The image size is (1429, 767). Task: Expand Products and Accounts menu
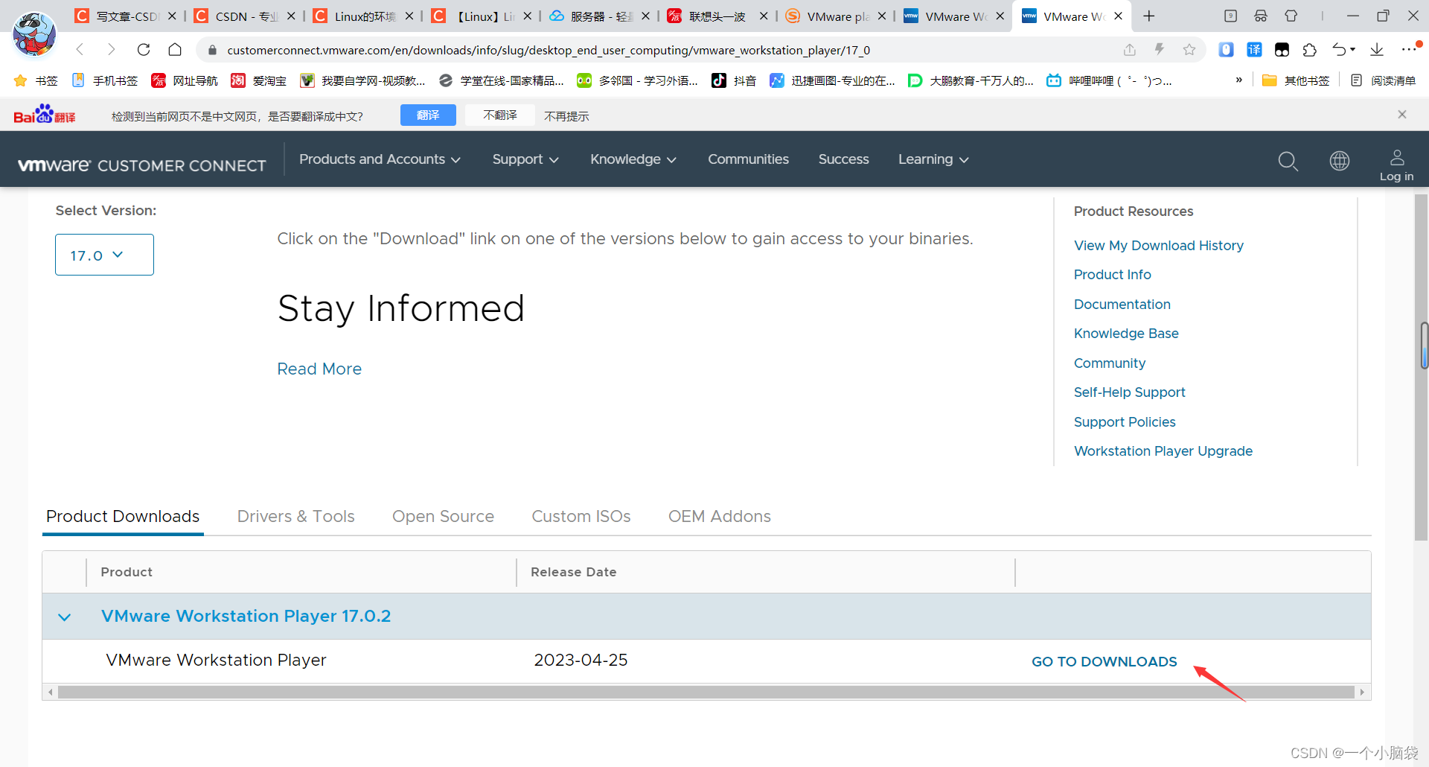tap(380, 159)
